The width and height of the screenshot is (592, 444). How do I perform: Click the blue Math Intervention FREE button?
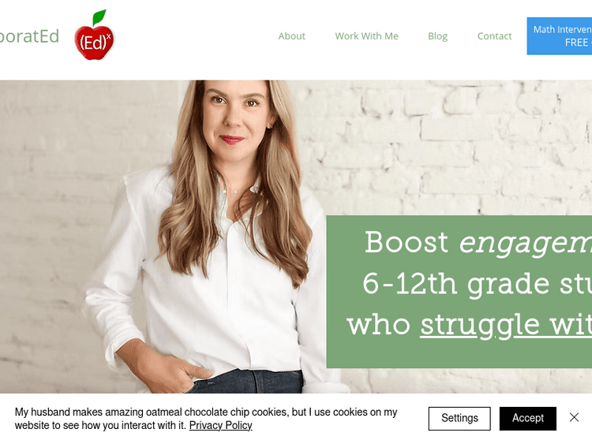(x=559, y=36)
